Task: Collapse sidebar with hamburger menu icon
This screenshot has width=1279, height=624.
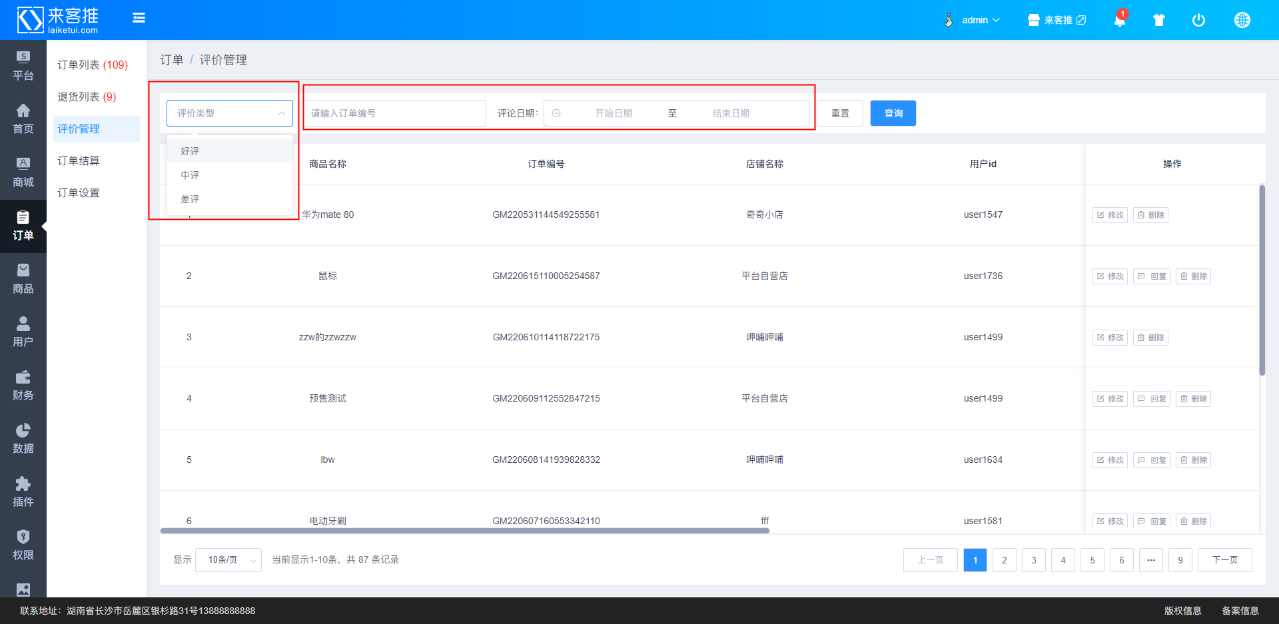Action: [x=139, y=18]
